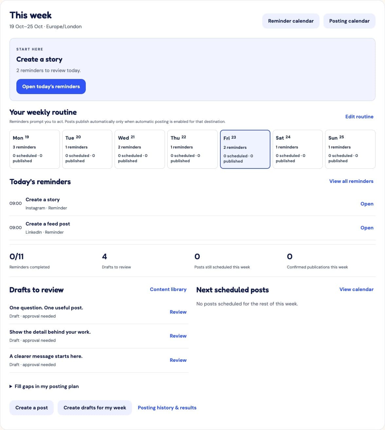Open the Reminder calendar
This screenshot has width=385, height=430.
(291, 21)
